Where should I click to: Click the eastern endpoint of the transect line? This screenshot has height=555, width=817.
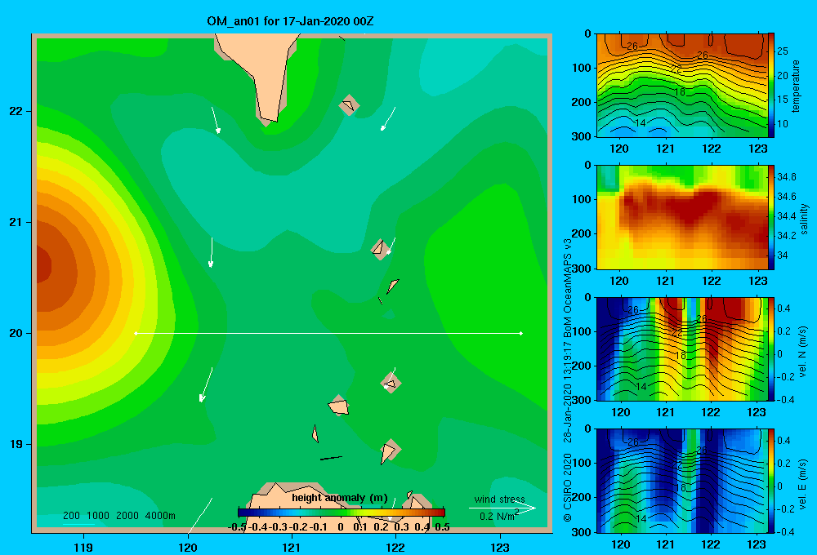tap(521, 333)
